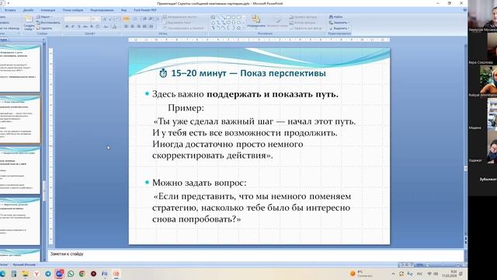Align text right in paragraph group
This screenshot has width=497, height=280.
[138, 26]
